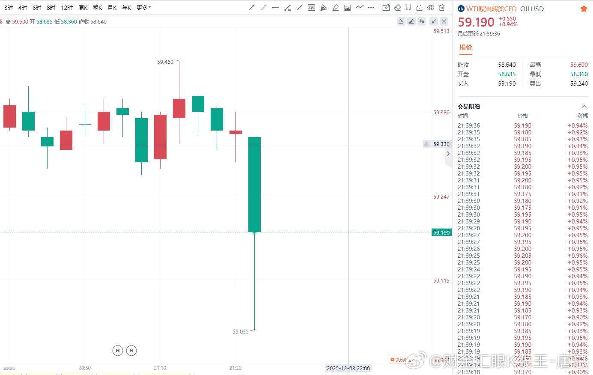
Task: Select the 21:39:25 trade row priced 59.205
Action: point(523,256)
